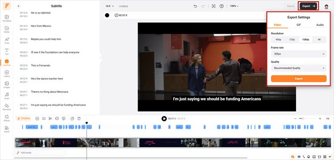The height and width of the screenshot is (160, 334).
Task: Click the speech bubble icon on timeline toolbar
Action: click(x=64, y=119)
